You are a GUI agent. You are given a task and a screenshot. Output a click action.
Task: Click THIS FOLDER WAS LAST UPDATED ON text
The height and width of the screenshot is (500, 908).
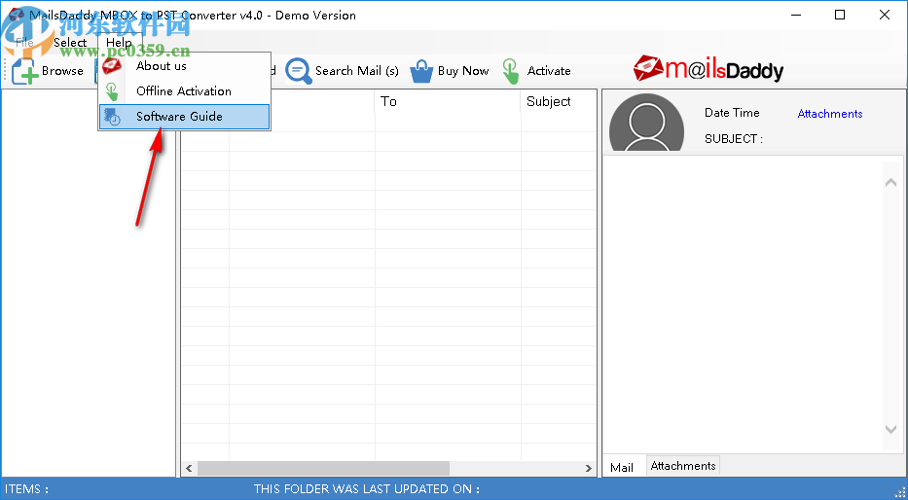pyautogui.click(x=367, y=489)
